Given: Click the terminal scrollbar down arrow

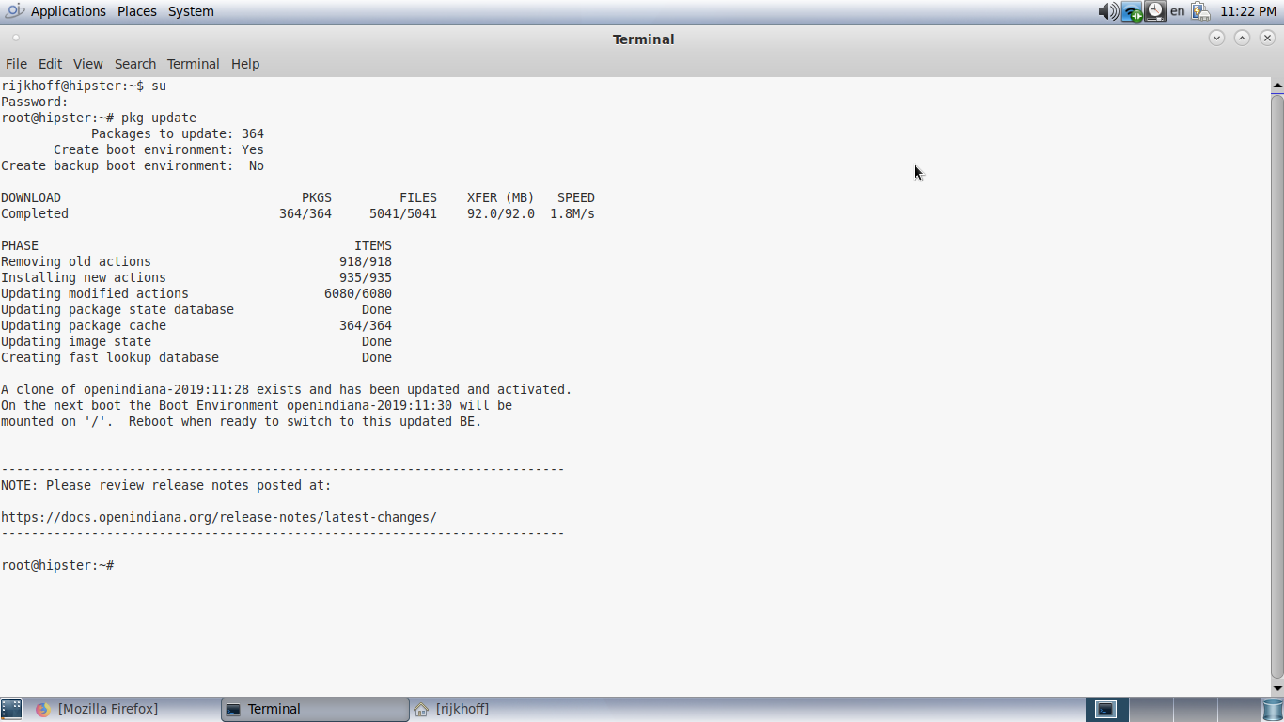Looking at the screenshot, I should pyautogui.click(x=1277, y=688).
